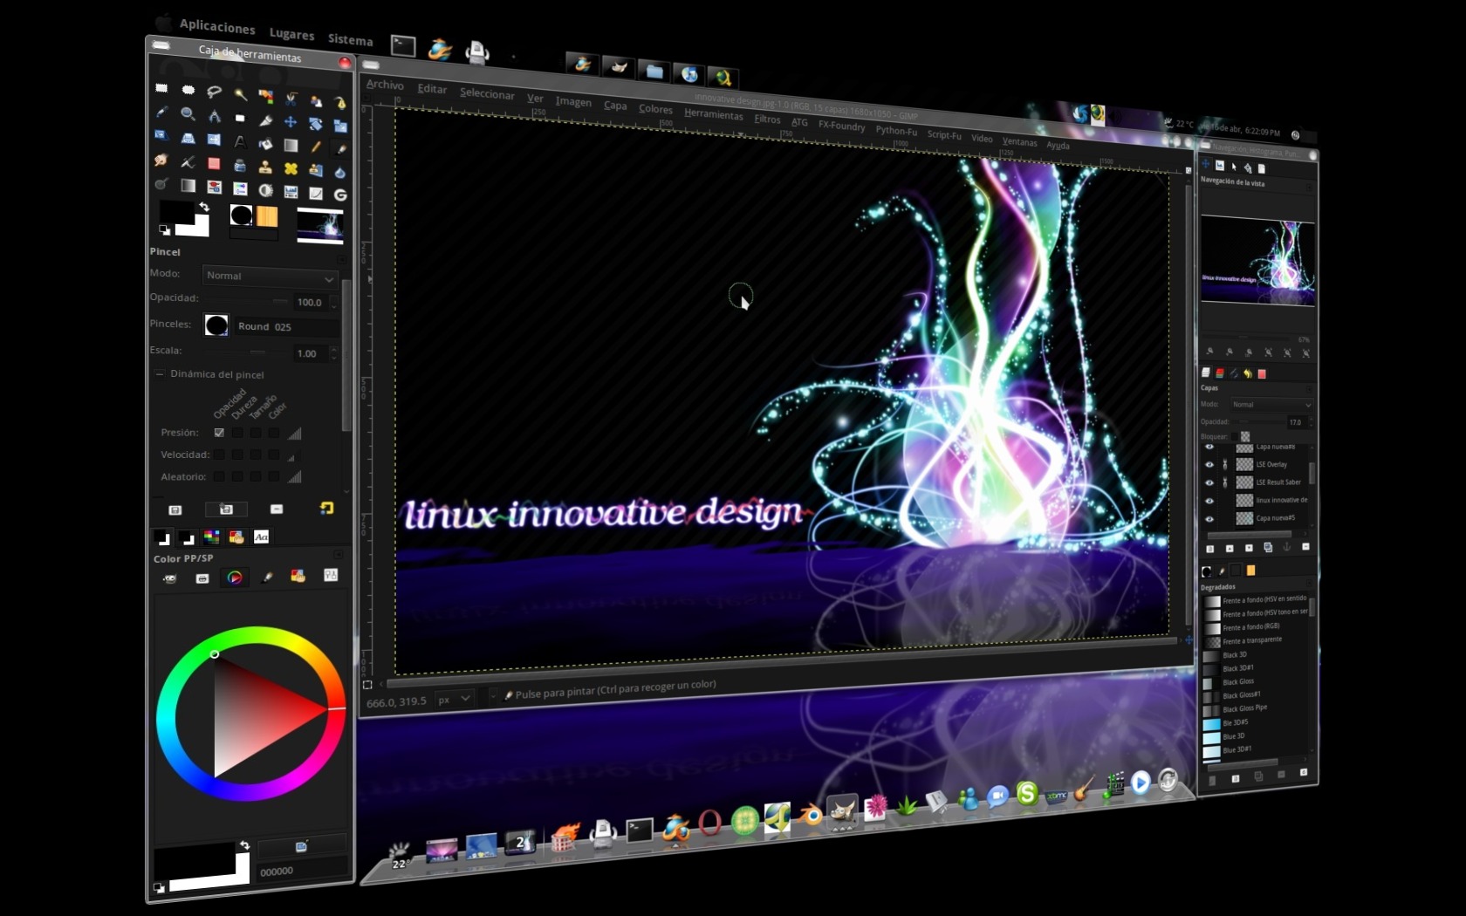
Task: Select the Ellipse Select tool
Action: tap(188, 89)
